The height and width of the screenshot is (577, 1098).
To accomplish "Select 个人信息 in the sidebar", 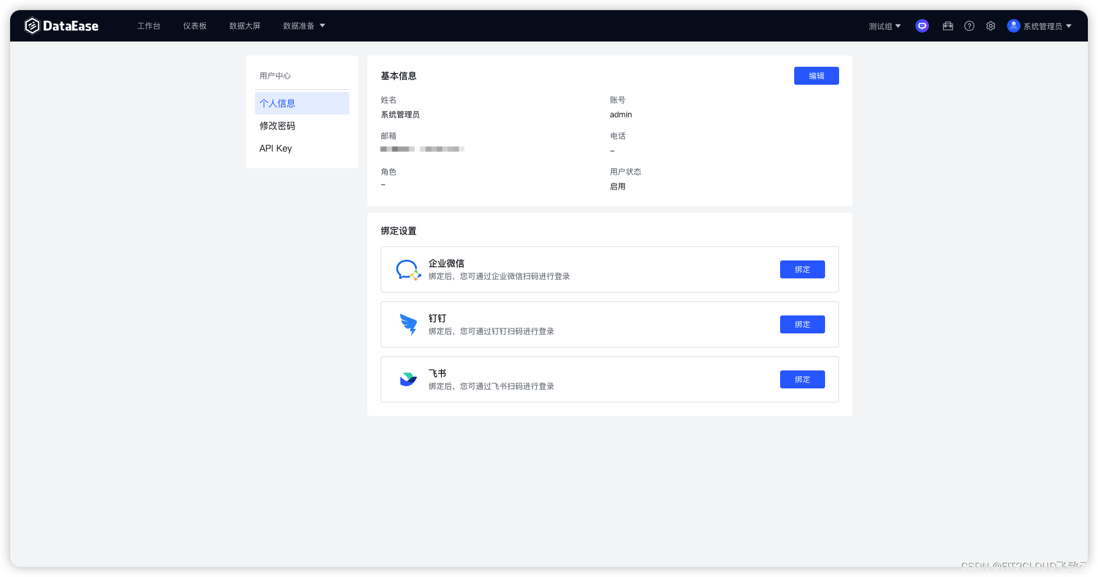I will point(302,103).
